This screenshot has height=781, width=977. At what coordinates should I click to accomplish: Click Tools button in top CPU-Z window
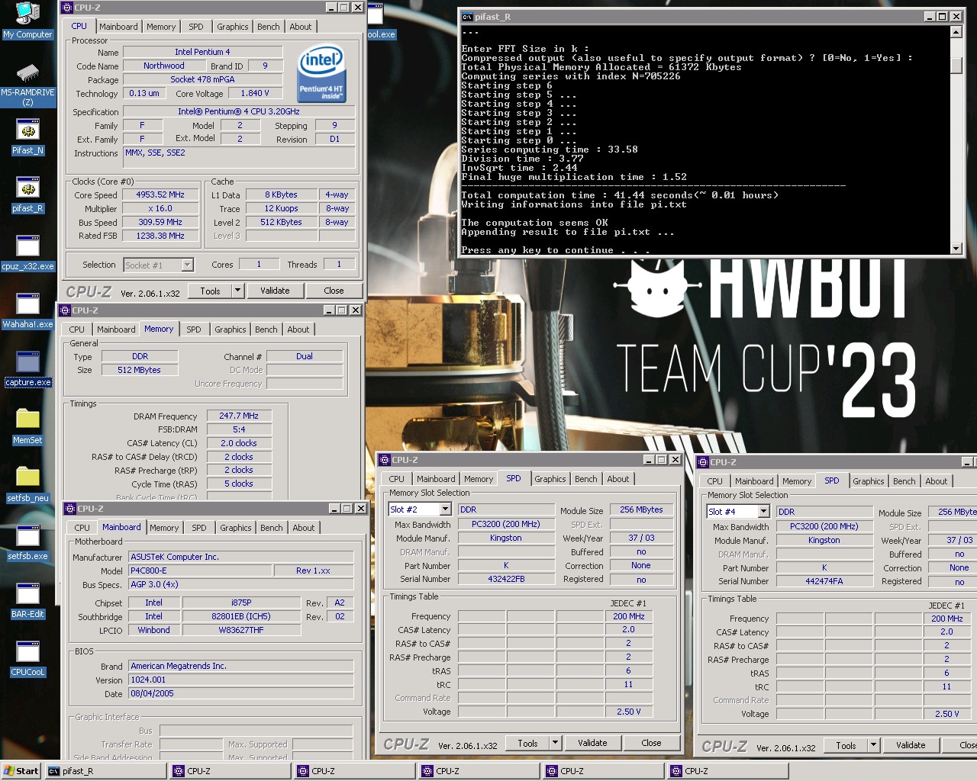(210, 291)
